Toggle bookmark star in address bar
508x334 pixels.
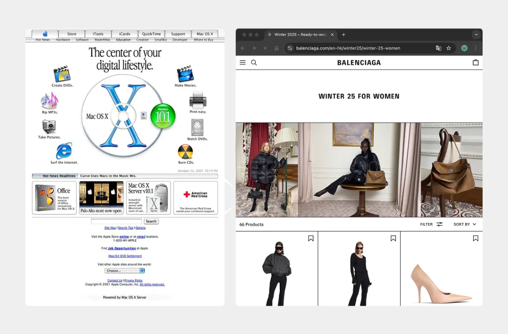click(449, 48)
